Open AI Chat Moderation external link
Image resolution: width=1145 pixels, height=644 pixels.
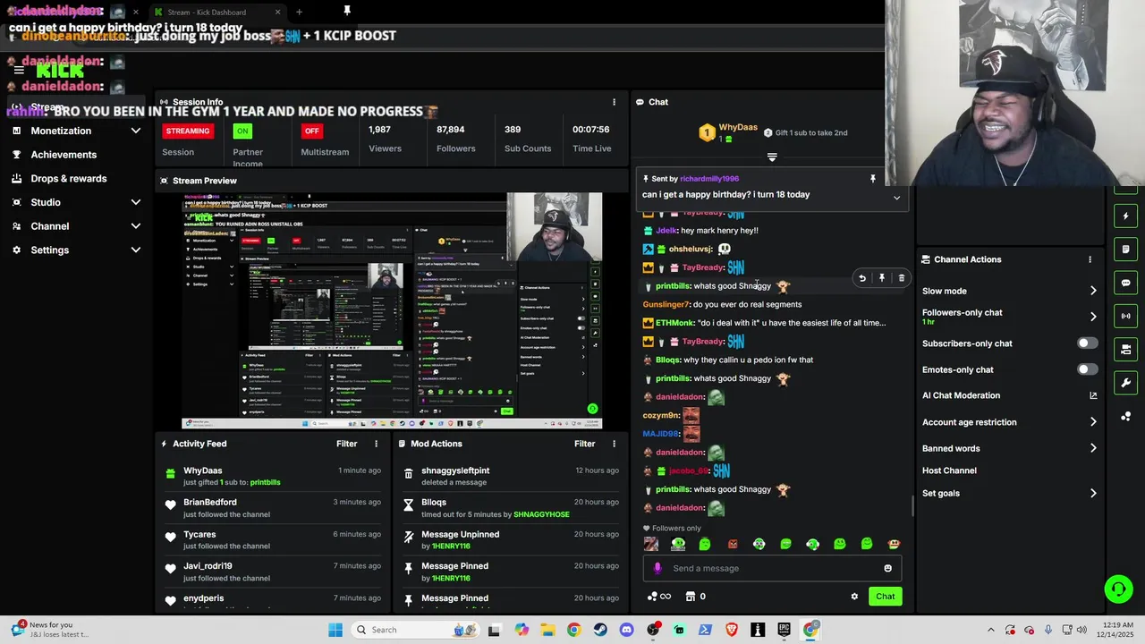pyautogui.click(x=1093, y=395)
